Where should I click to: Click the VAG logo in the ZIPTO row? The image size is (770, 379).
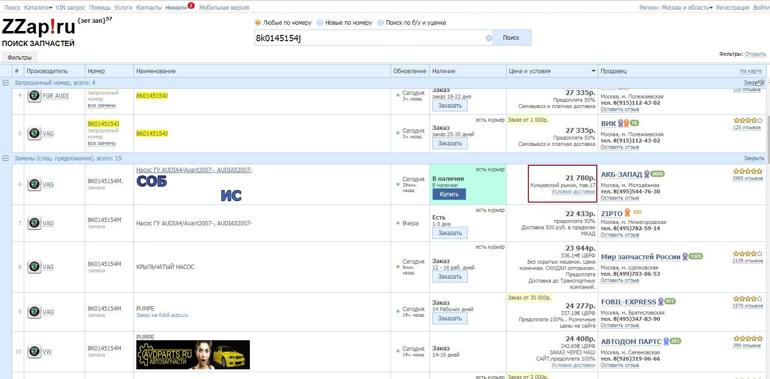pos(34,223)
